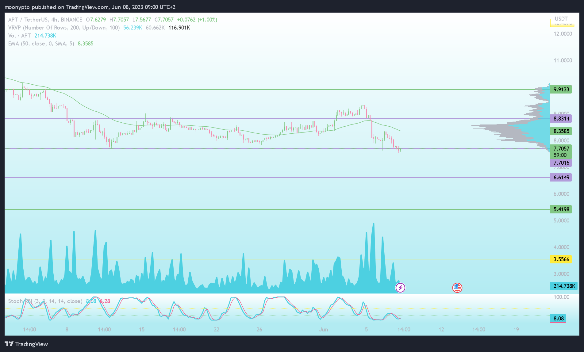This screenshot has height=352, width=584.
Task: Click the USDT currency label on price axis
Action: click(x=561, y=19)
